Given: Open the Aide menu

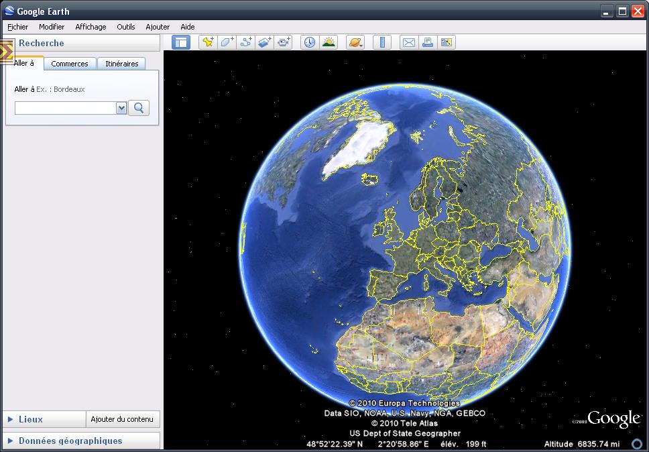Looking at the screenshot, I should click(x=188, y=27).
